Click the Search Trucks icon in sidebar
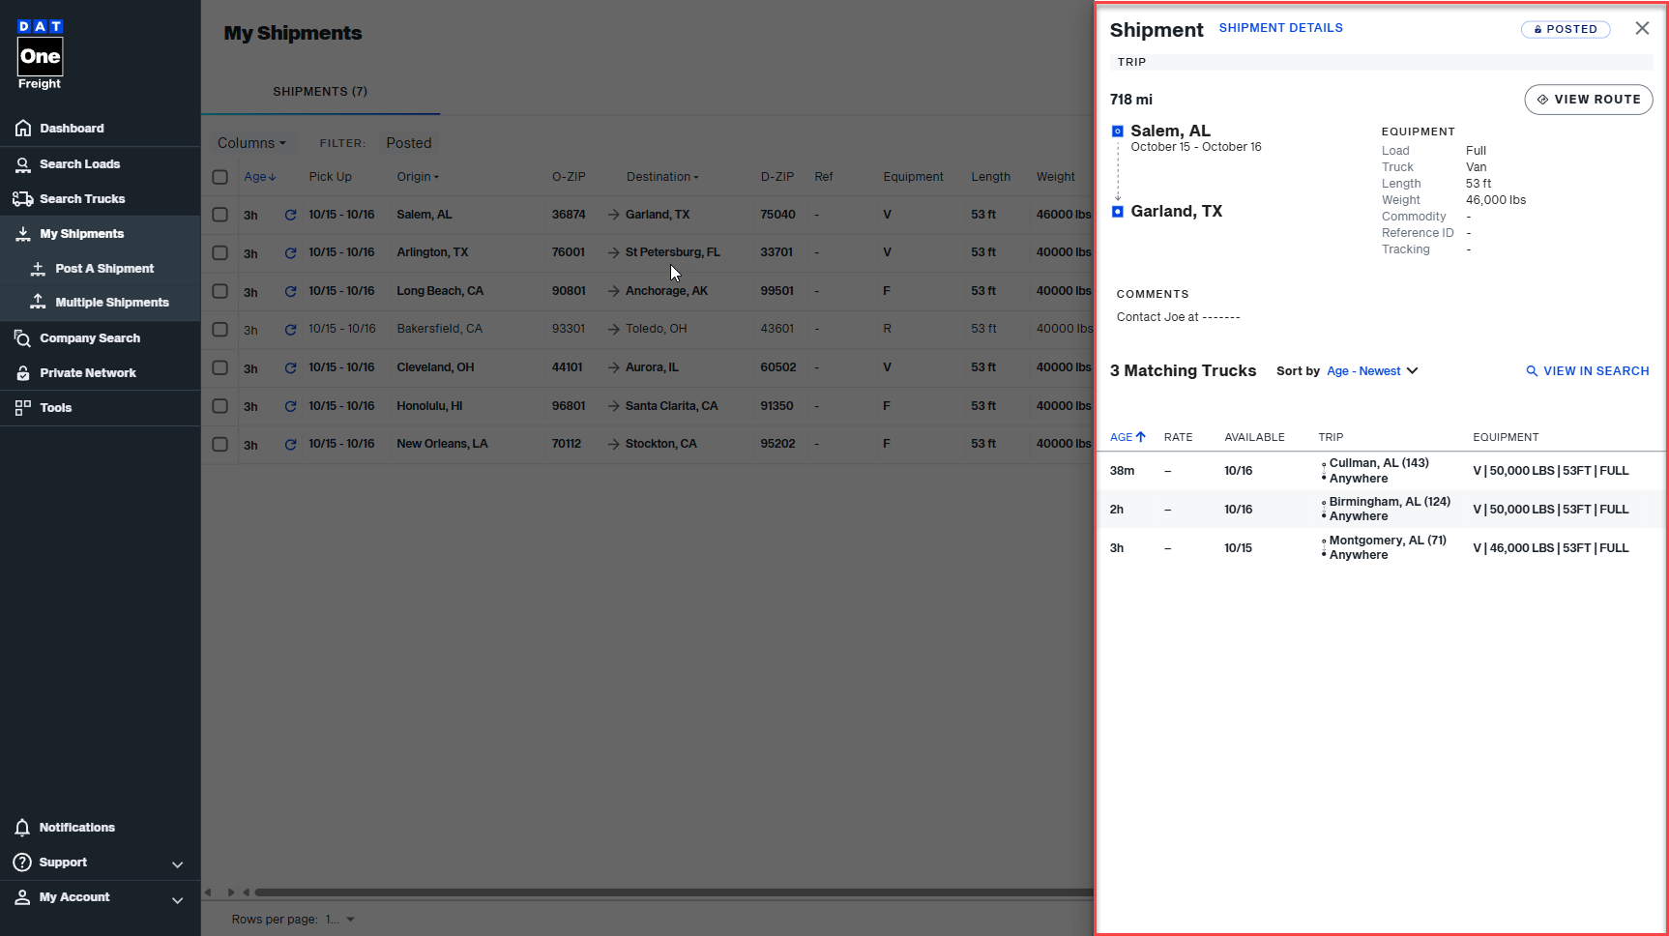Viewport: 1669px width, 936px height. (x=22, y=199)
